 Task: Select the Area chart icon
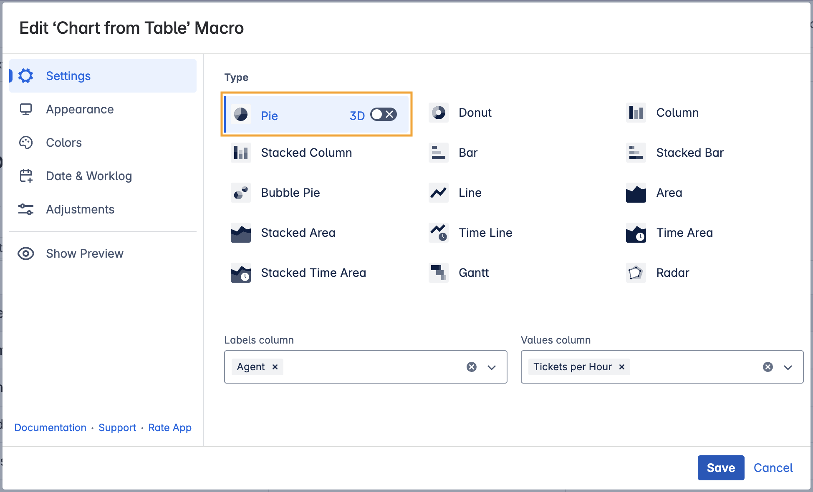636,193
